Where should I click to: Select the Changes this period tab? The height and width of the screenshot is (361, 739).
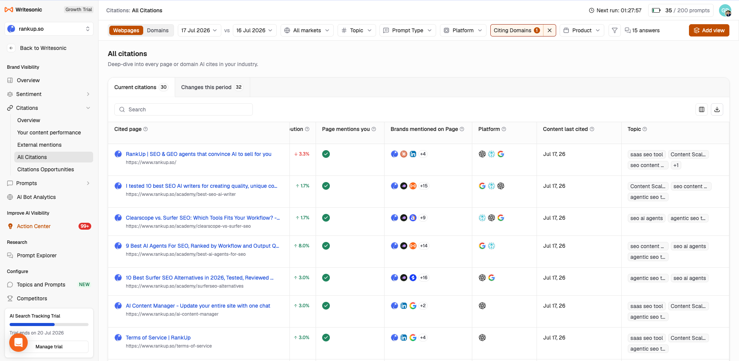[x=212, y=87]
